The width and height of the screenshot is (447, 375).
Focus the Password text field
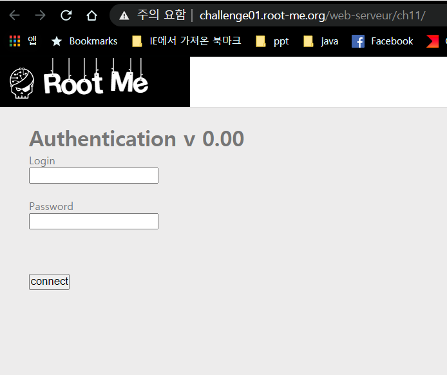93,221
